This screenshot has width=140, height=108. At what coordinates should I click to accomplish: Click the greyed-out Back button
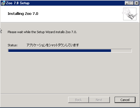79,100
